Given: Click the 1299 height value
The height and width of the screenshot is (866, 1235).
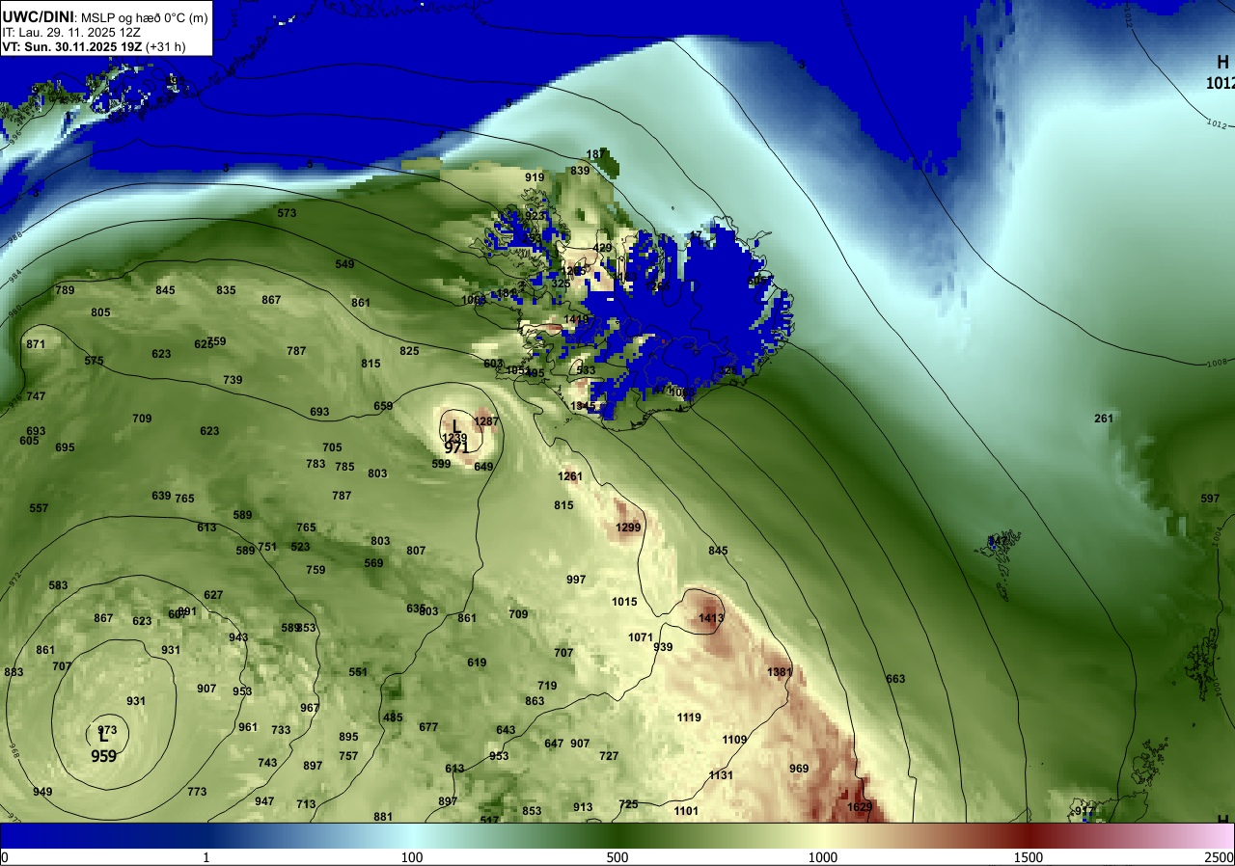Looking at the screenshot, I should pyautogui.click(x=628, y=528).
